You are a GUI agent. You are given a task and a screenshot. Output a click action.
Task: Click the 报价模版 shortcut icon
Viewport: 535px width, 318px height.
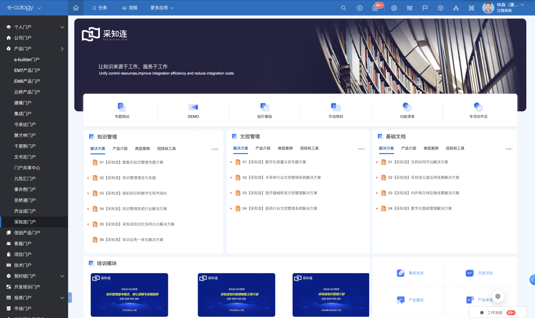coord(265,107)
